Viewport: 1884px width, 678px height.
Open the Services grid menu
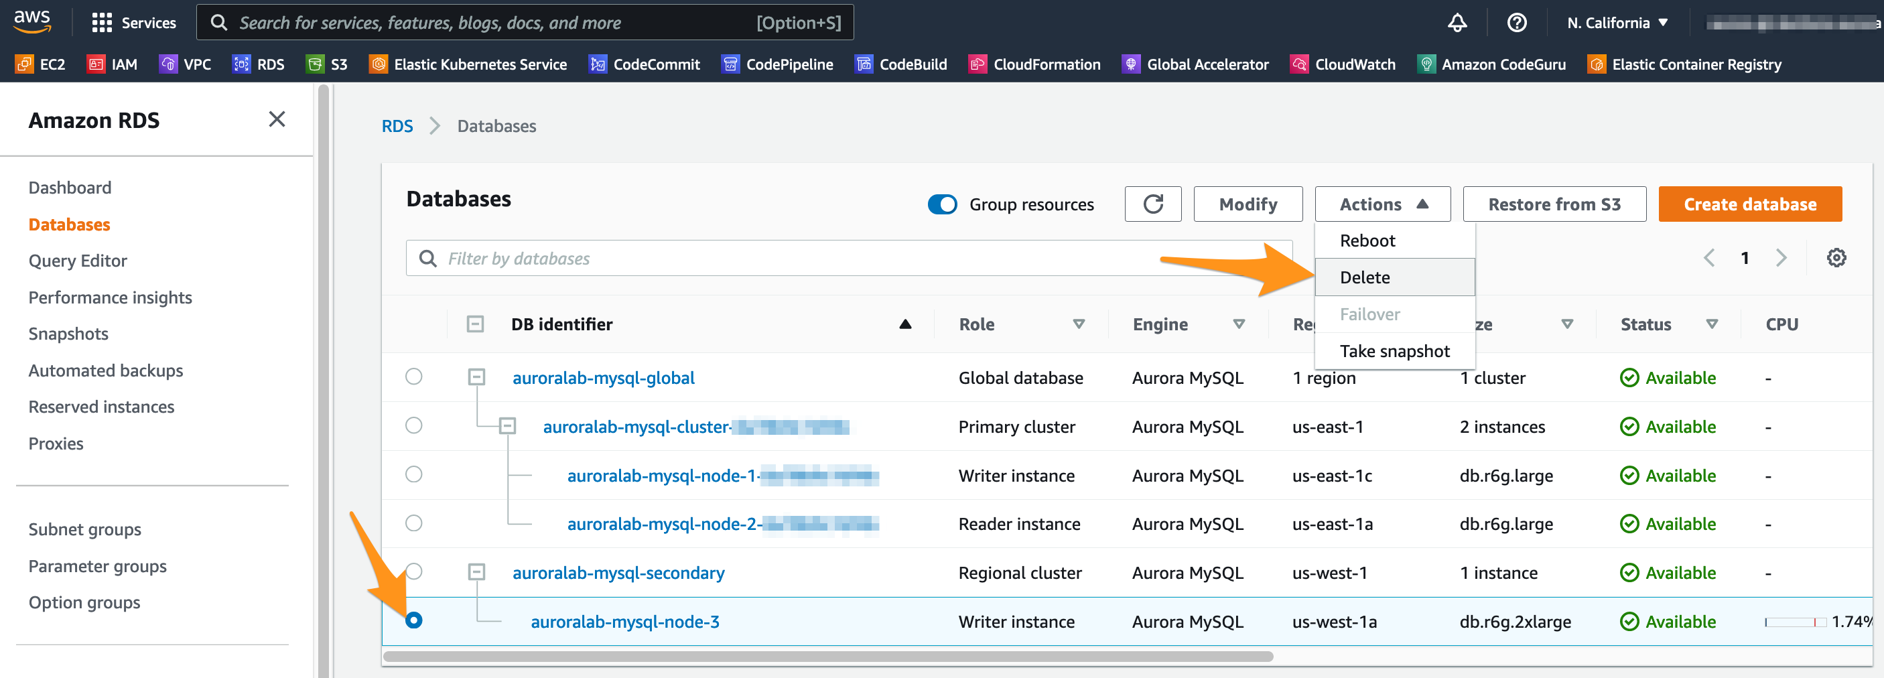(x=134, y=23)
